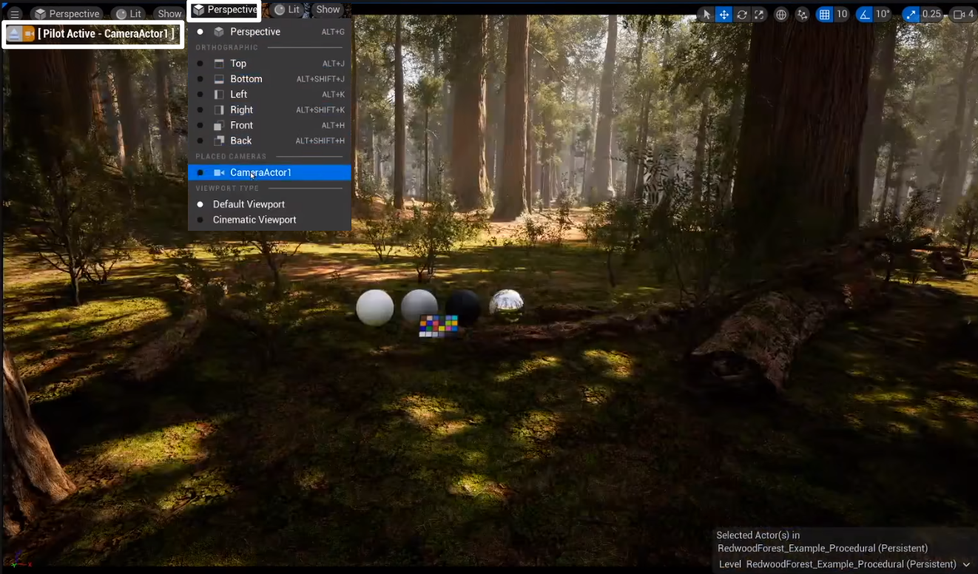Activate the Select objects mode arrow
Viewport: 978px width, 574px height.
706,14
